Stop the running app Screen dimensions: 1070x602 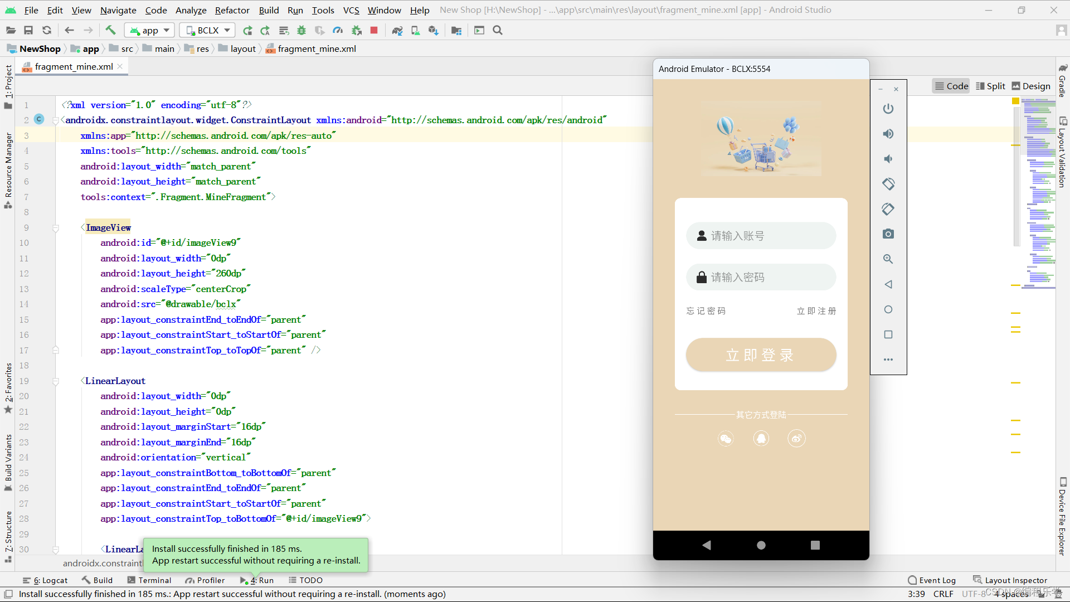click(x=374, y=31)
